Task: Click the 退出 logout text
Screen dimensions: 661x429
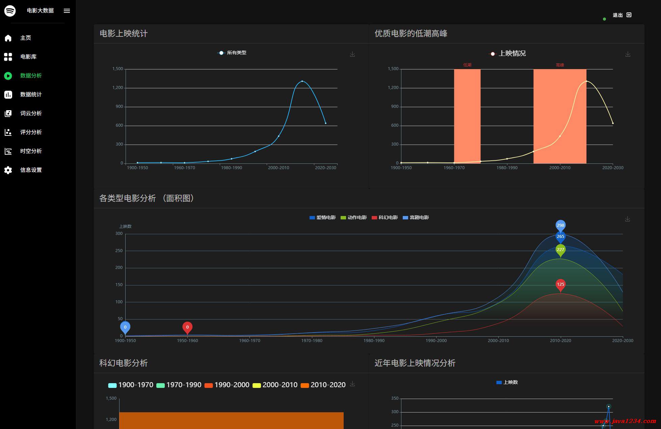Action: (617, 15)
